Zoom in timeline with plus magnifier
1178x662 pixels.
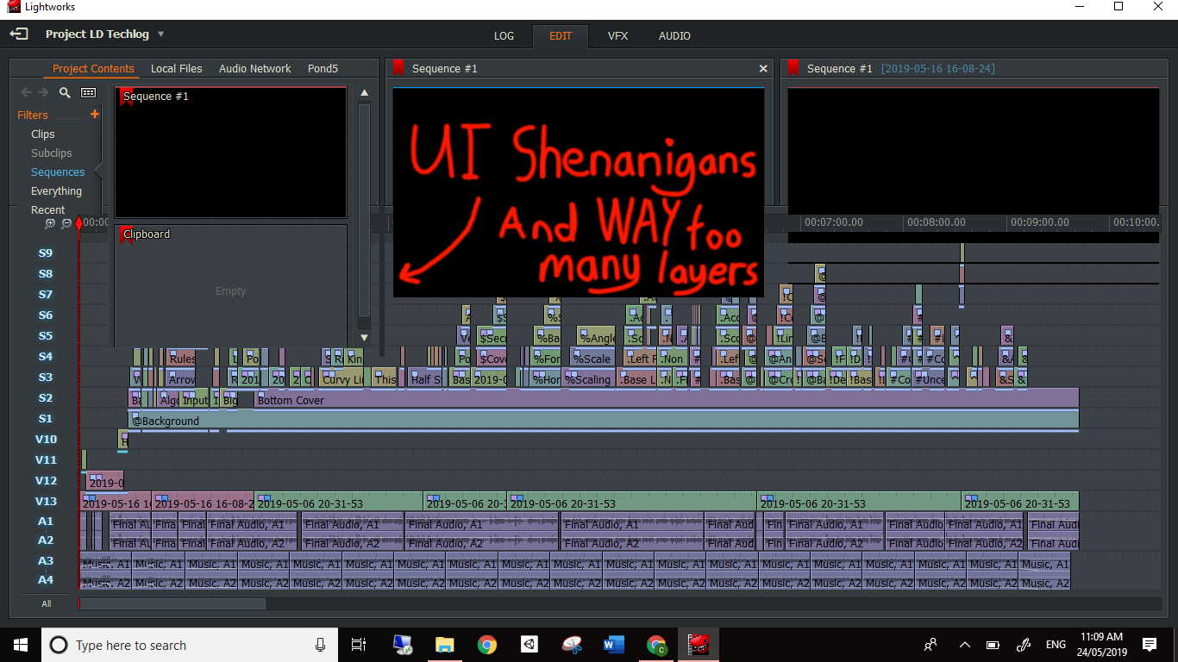coord(50,223)
